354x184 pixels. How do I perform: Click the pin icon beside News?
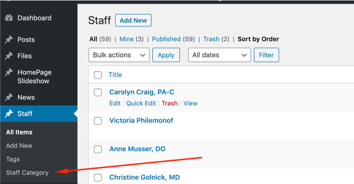pos(9,97)
